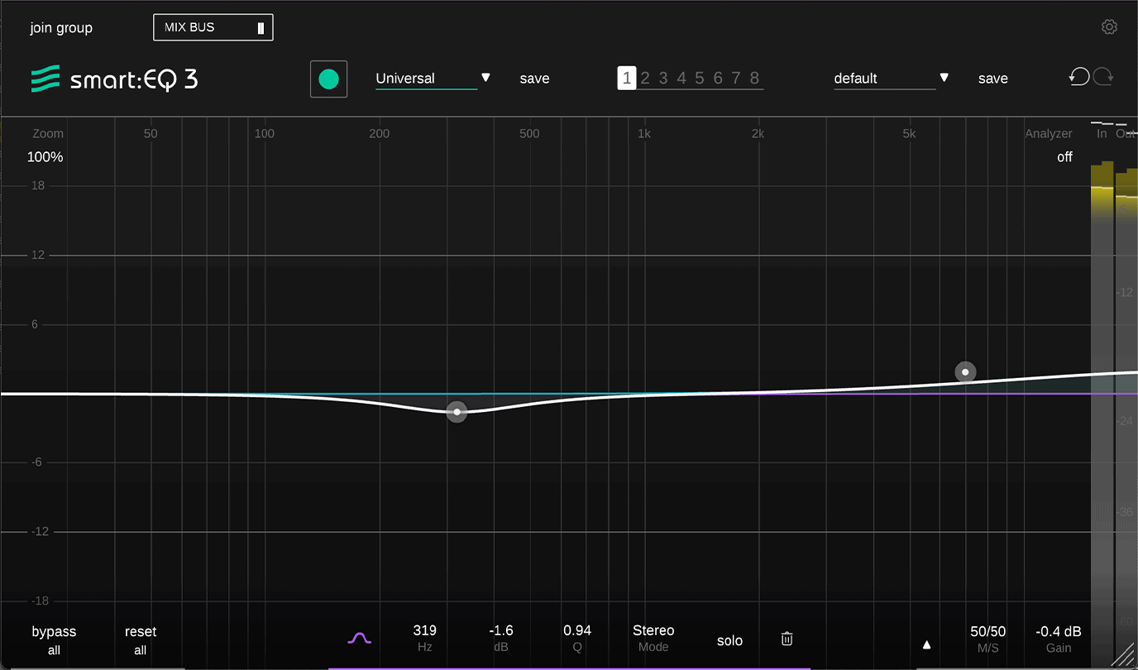Open the smart:filter learning button
This screenshot has width=1138, height=670.
(x=328, y=78)
